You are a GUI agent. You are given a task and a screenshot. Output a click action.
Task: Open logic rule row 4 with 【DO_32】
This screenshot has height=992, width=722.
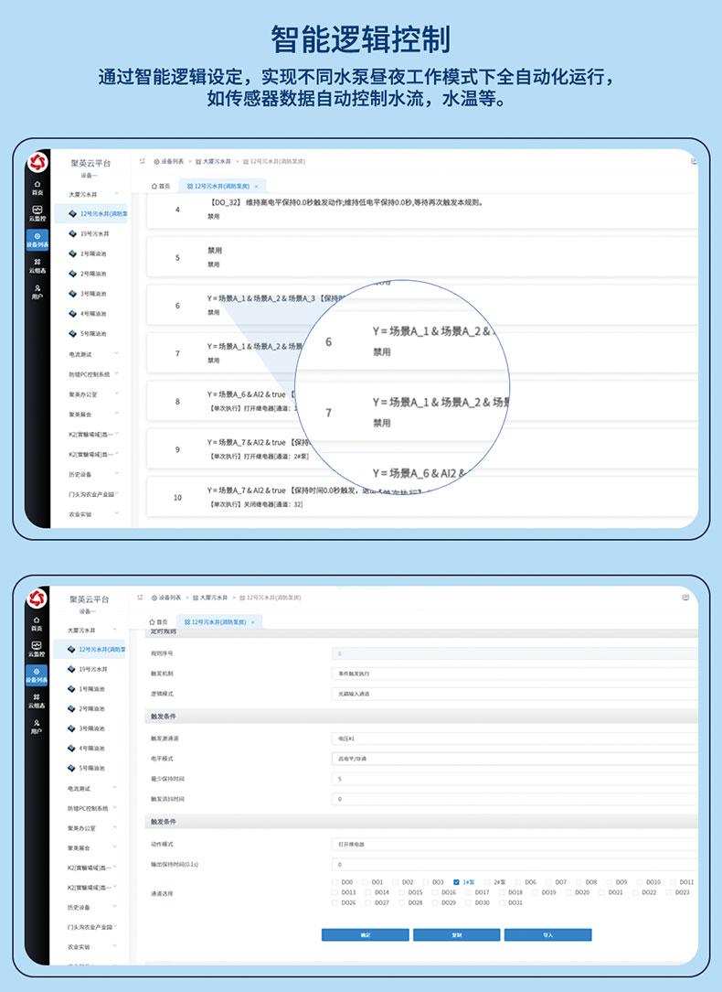(422, 210)
